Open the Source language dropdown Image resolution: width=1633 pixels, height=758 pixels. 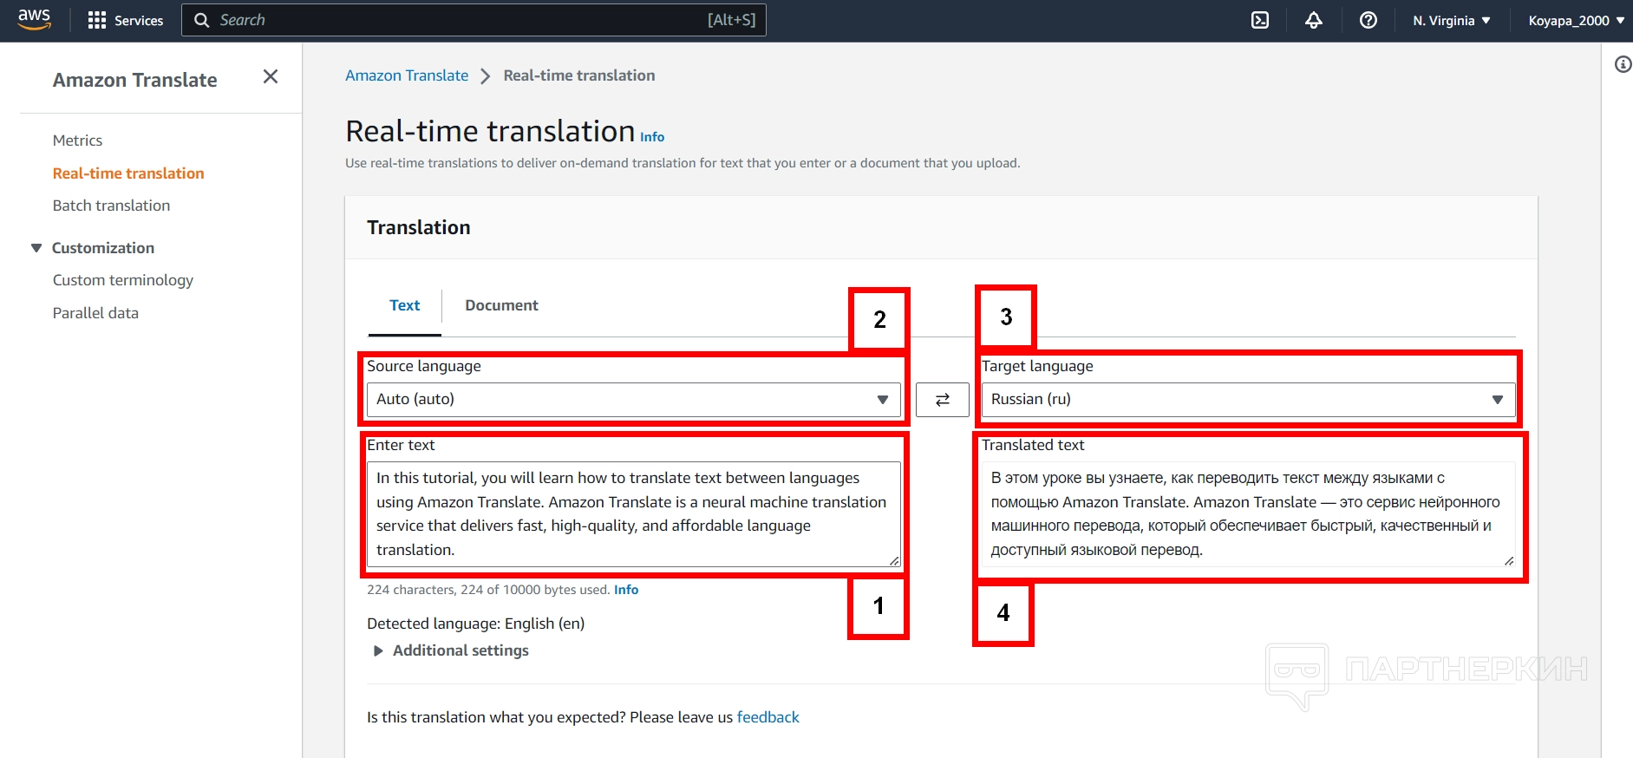633,400
